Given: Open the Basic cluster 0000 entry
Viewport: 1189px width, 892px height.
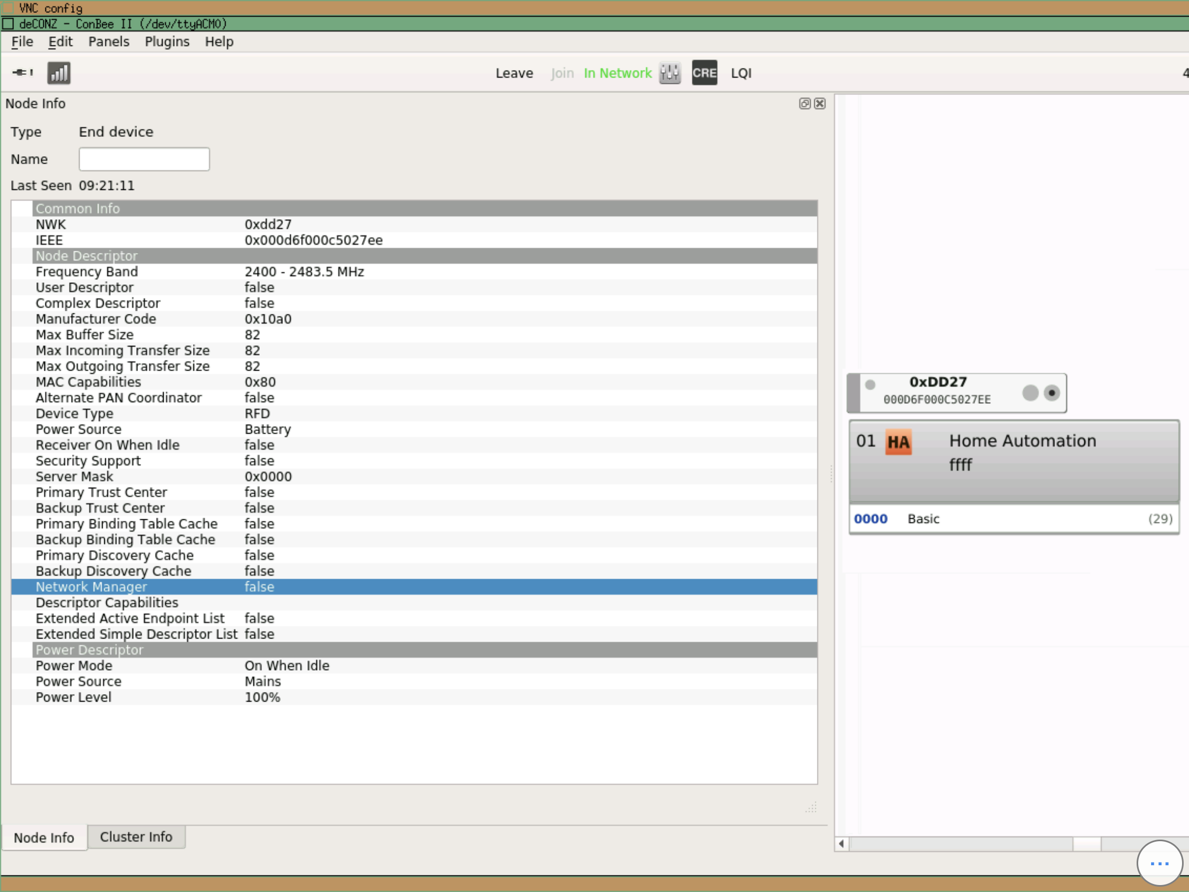Looking at the screenshot, I should coord(923,518).
